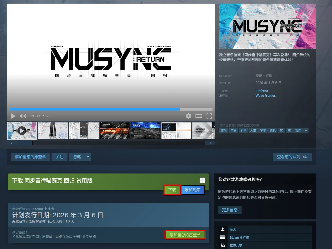This screenshot has width=332, height=249.
Task: Click the single-player person icon
Action: pos(223,229)
